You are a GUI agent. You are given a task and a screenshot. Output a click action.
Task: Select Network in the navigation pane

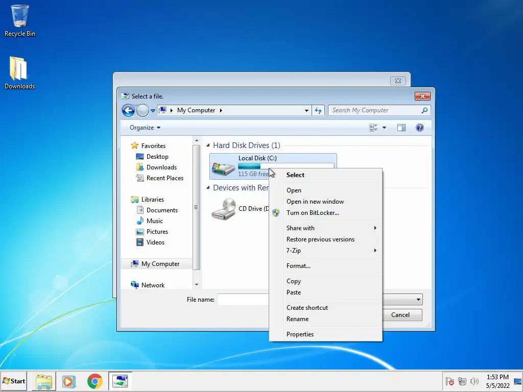(x=148, y=285)
